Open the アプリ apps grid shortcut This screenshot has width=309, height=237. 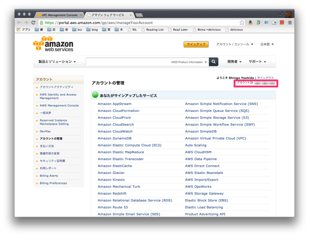tap(24, 30)
